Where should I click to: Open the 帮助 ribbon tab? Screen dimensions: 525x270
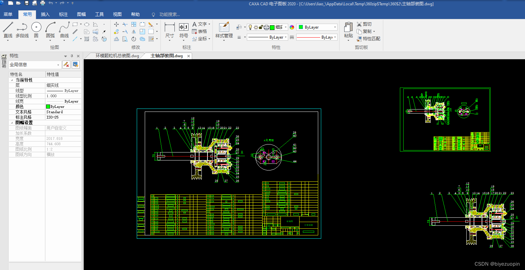coord(135,14)
